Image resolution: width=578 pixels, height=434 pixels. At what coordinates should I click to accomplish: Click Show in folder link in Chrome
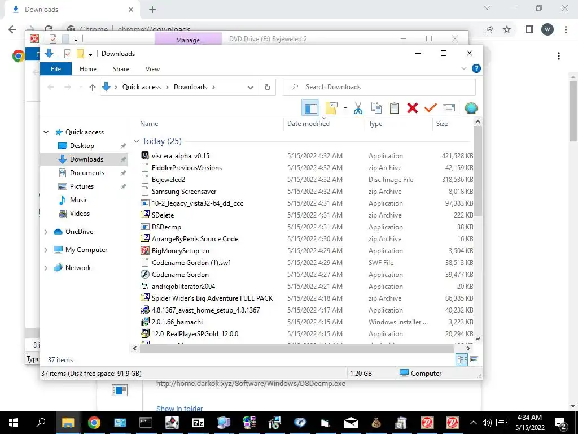(179, 409)
